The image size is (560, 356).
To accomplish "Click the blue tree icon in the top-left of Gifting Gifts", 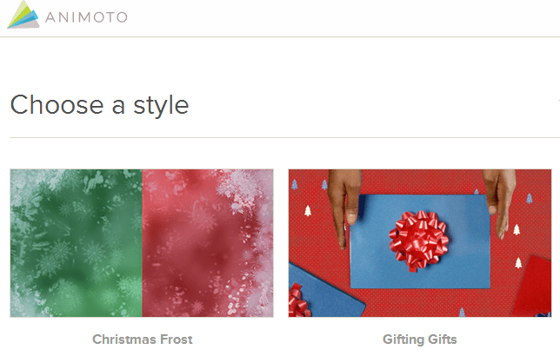I will 295,184.
